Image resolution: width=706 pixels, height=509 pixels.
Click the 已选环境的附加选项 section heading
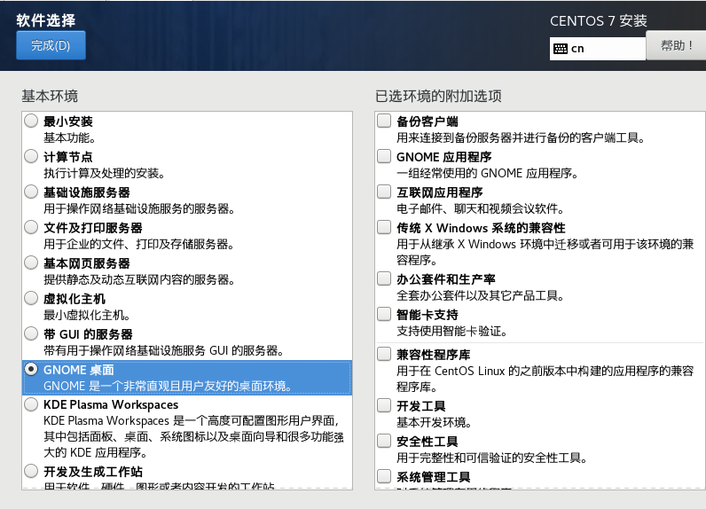pos(438,96)
